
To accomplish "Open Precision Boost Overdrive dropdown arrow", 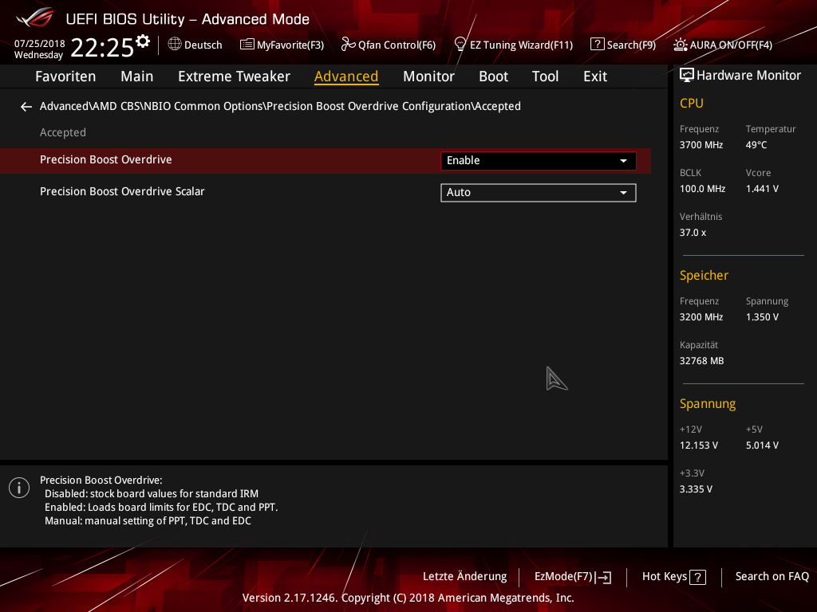I will point(623,161).
